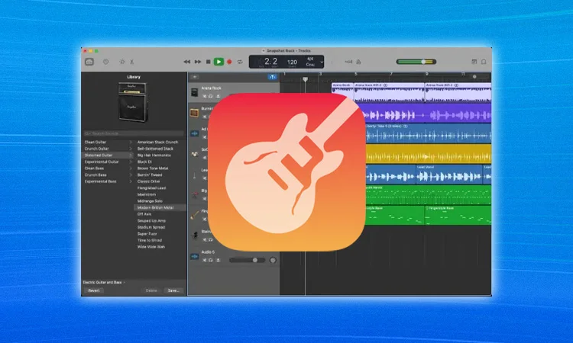Toggle the metronome icon

point(358,62)
